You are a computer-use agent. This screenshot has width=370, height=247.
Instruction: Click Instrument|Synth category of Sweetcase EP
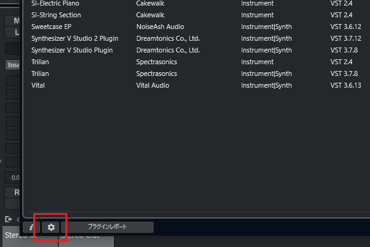(x=266, y=27)
